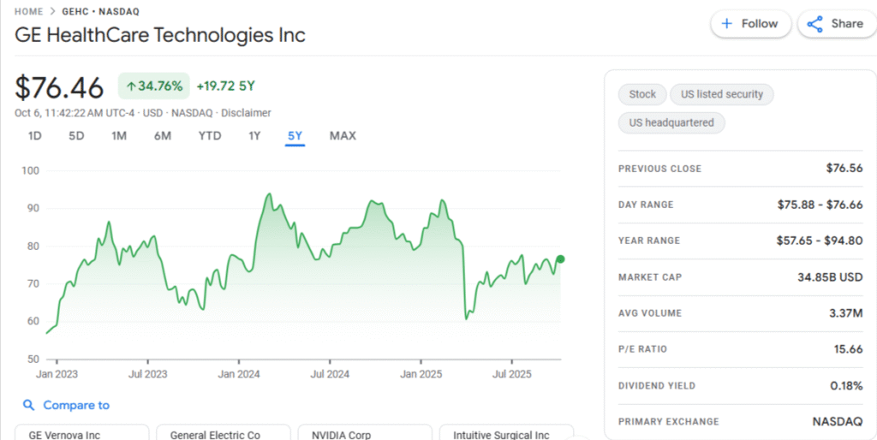
Task: Show the MAX price history
Action: (343, 135)
